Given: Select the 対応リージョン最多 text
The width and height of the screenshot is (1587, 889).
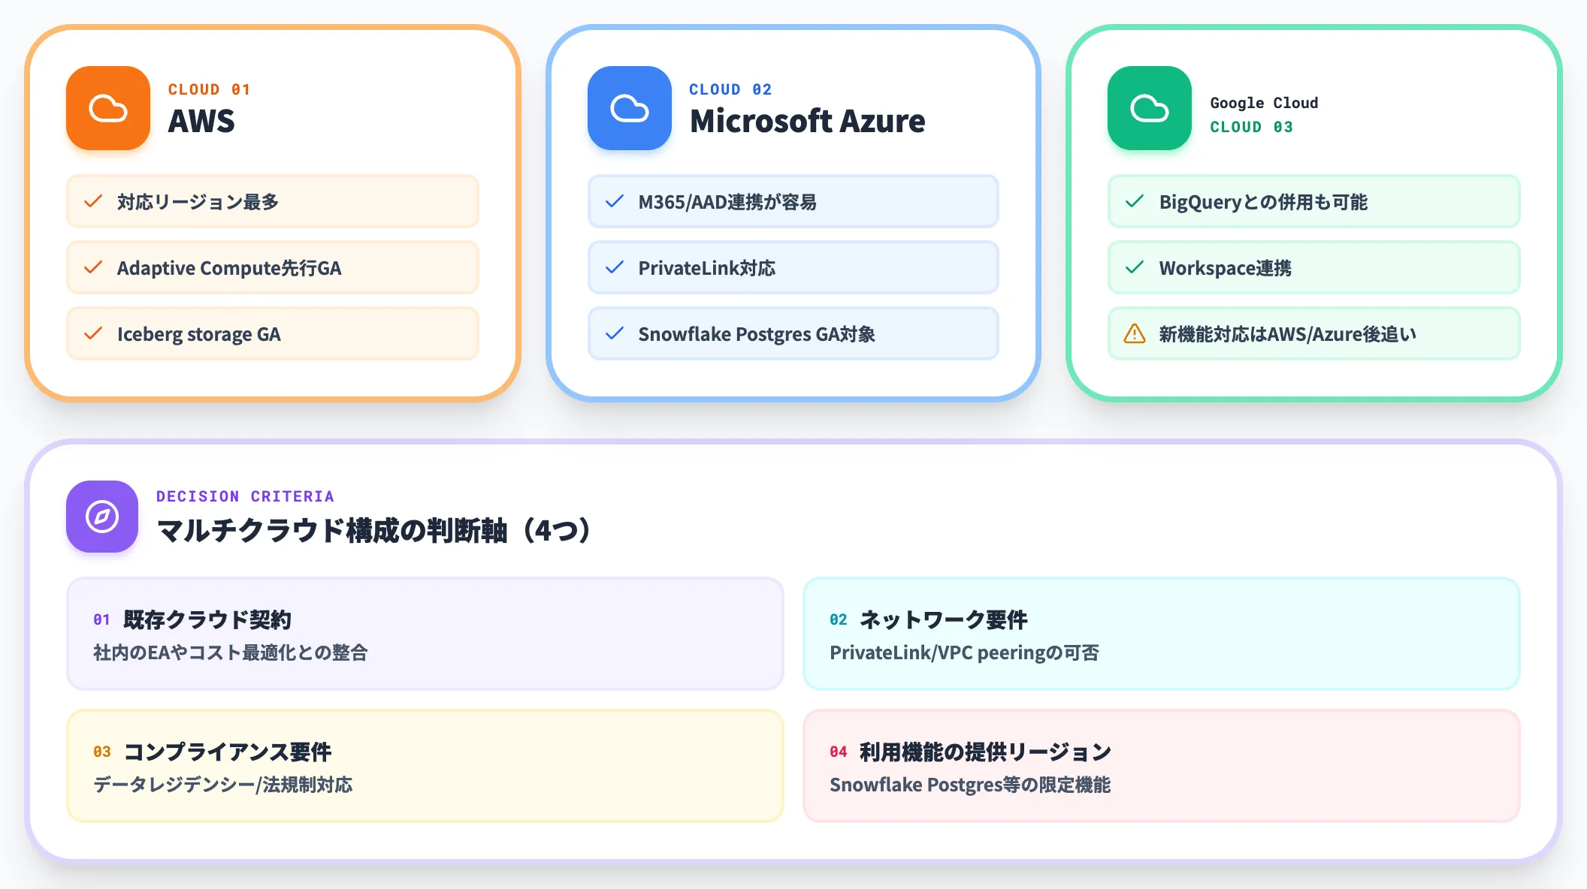Looking at the screenshot, I should click(x=198, y=202).
